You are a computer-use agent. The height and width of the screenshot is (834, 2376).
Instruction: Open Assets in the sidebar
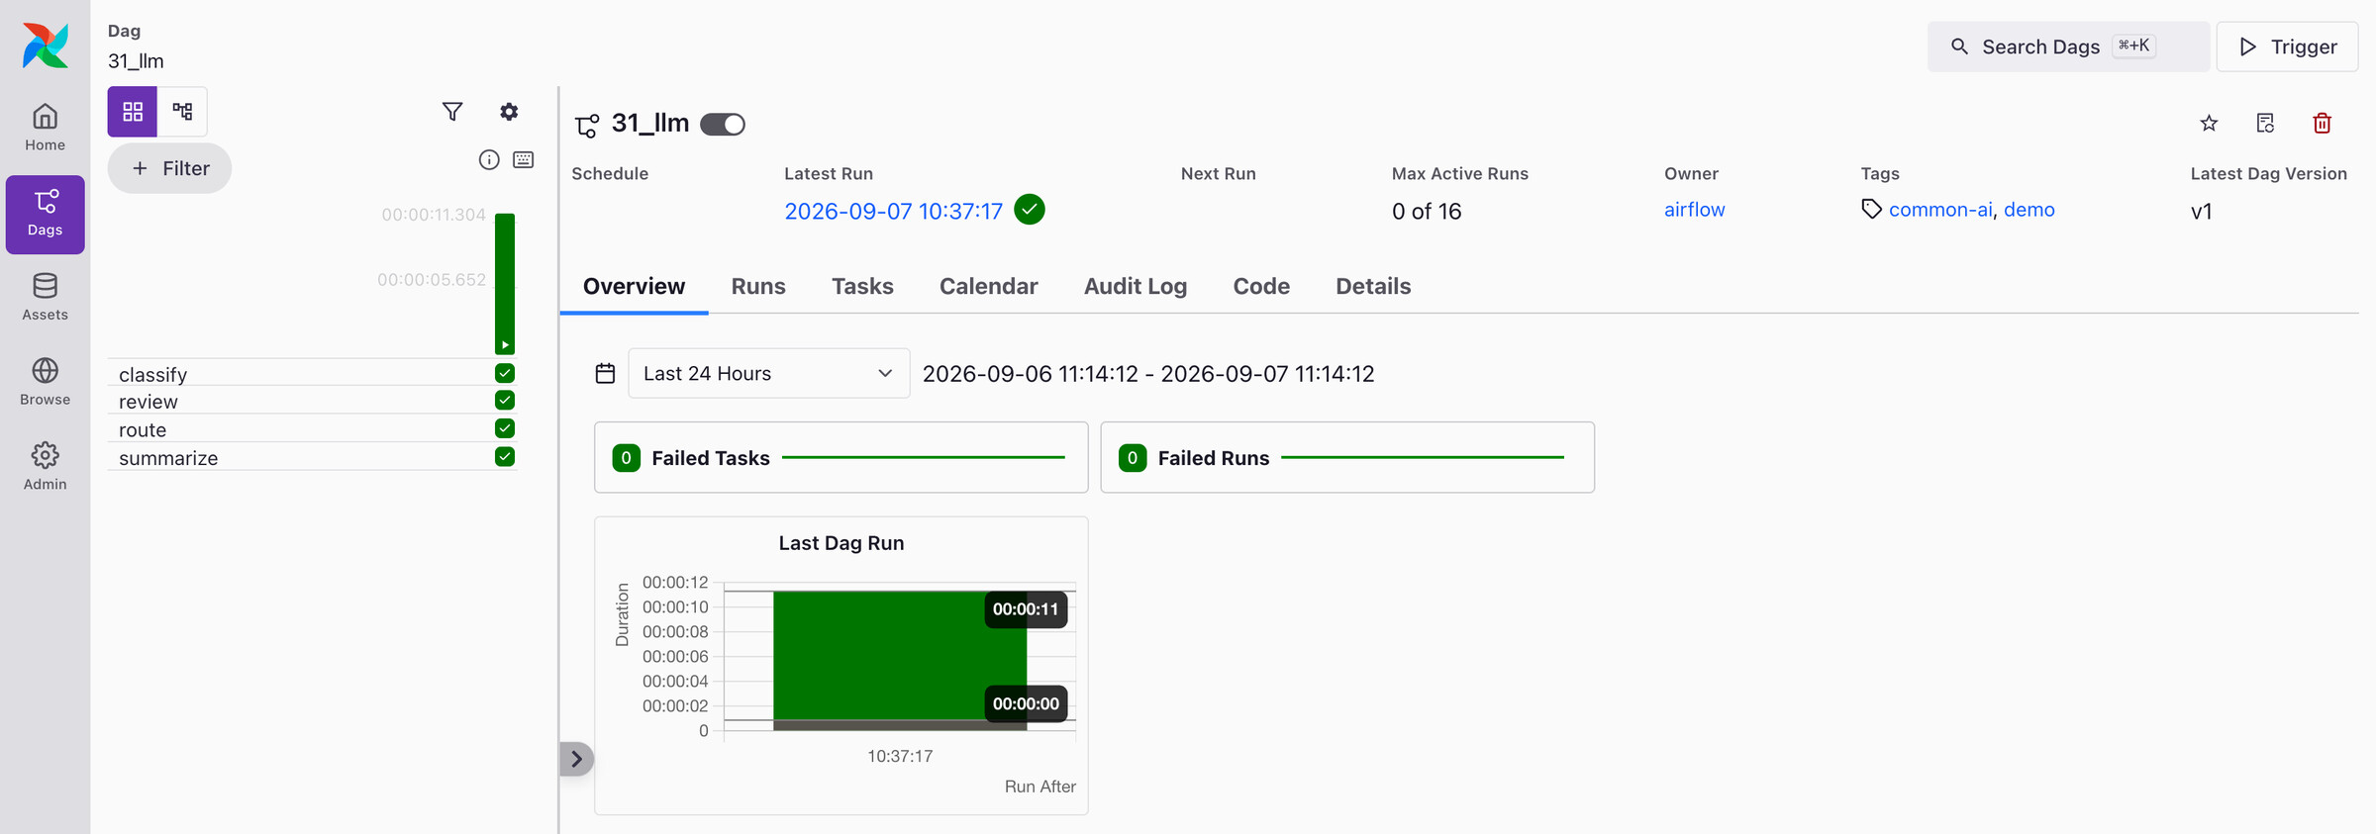45,298
